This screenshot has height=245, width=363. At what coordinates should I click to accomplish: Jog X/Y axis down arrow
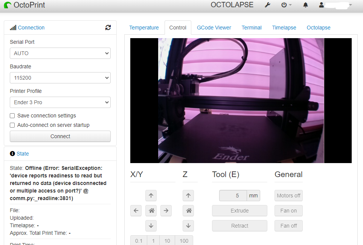coord(151,226)
